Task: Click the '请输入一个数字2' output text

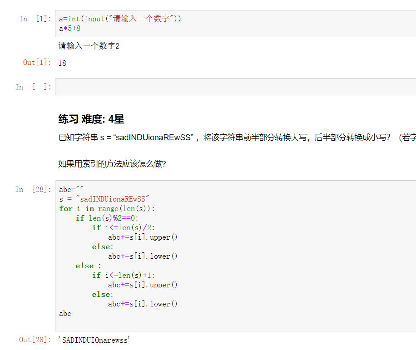Action: pyautogui.click(x=89, y=46)
